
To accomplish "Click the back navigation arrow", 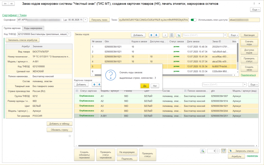I will point(5,4).
